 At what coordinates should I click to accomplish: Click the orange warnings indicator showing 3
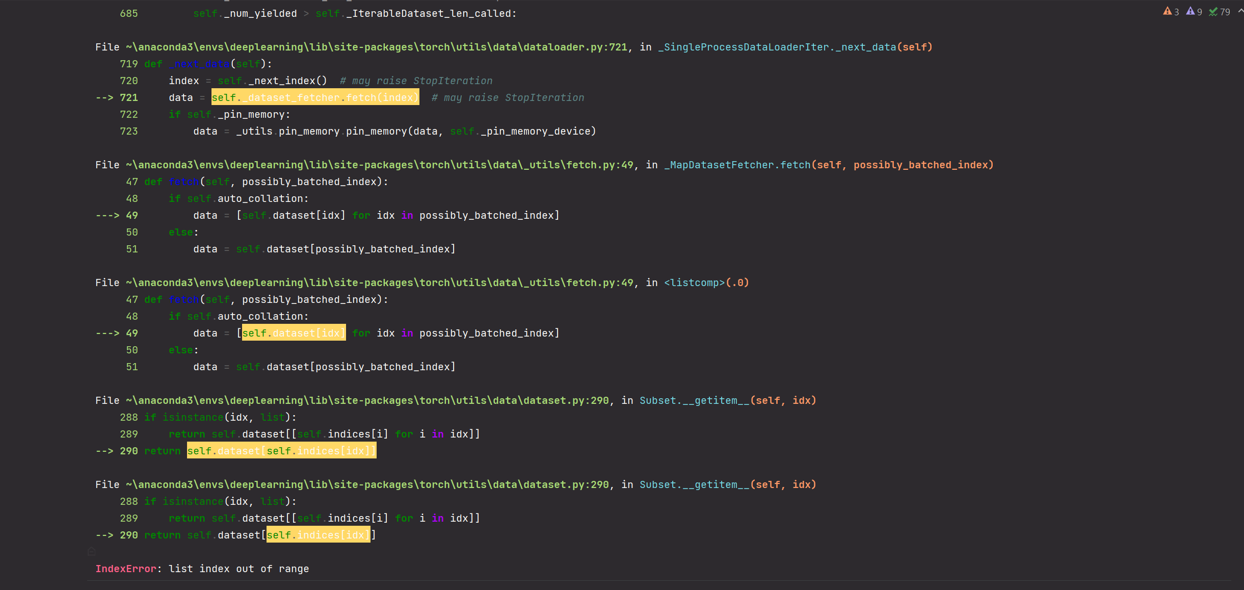pos(1171,12)
